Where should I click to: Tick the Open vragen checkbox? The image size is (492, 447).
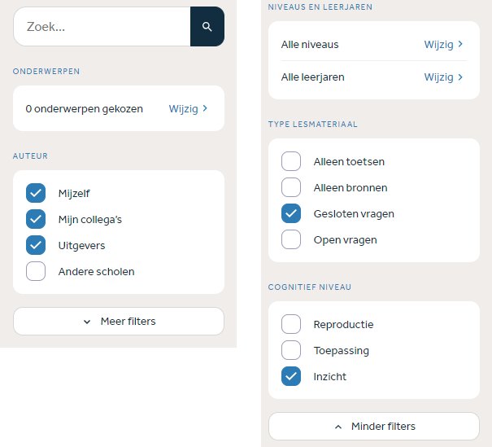click(x=291, y=239)
